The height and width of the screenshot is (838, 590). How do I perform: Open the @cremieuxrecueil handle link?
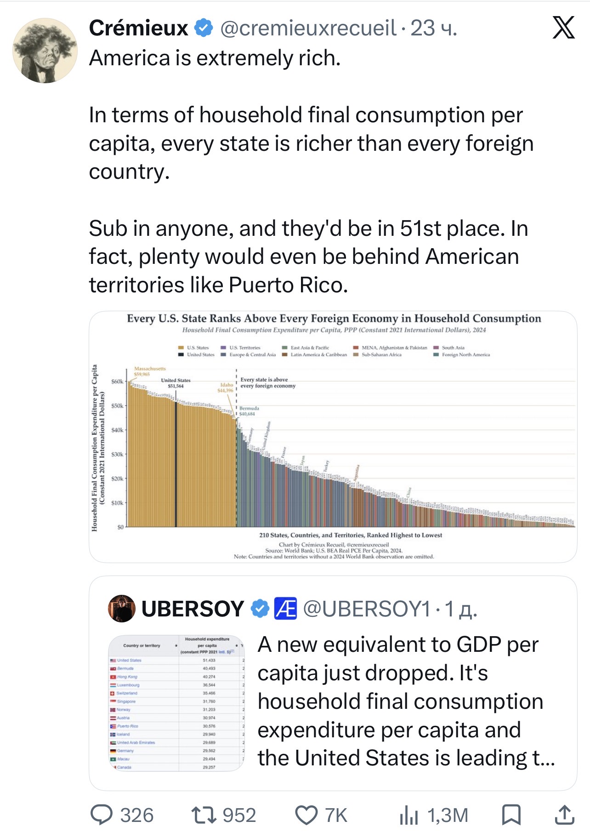[308, 28]
